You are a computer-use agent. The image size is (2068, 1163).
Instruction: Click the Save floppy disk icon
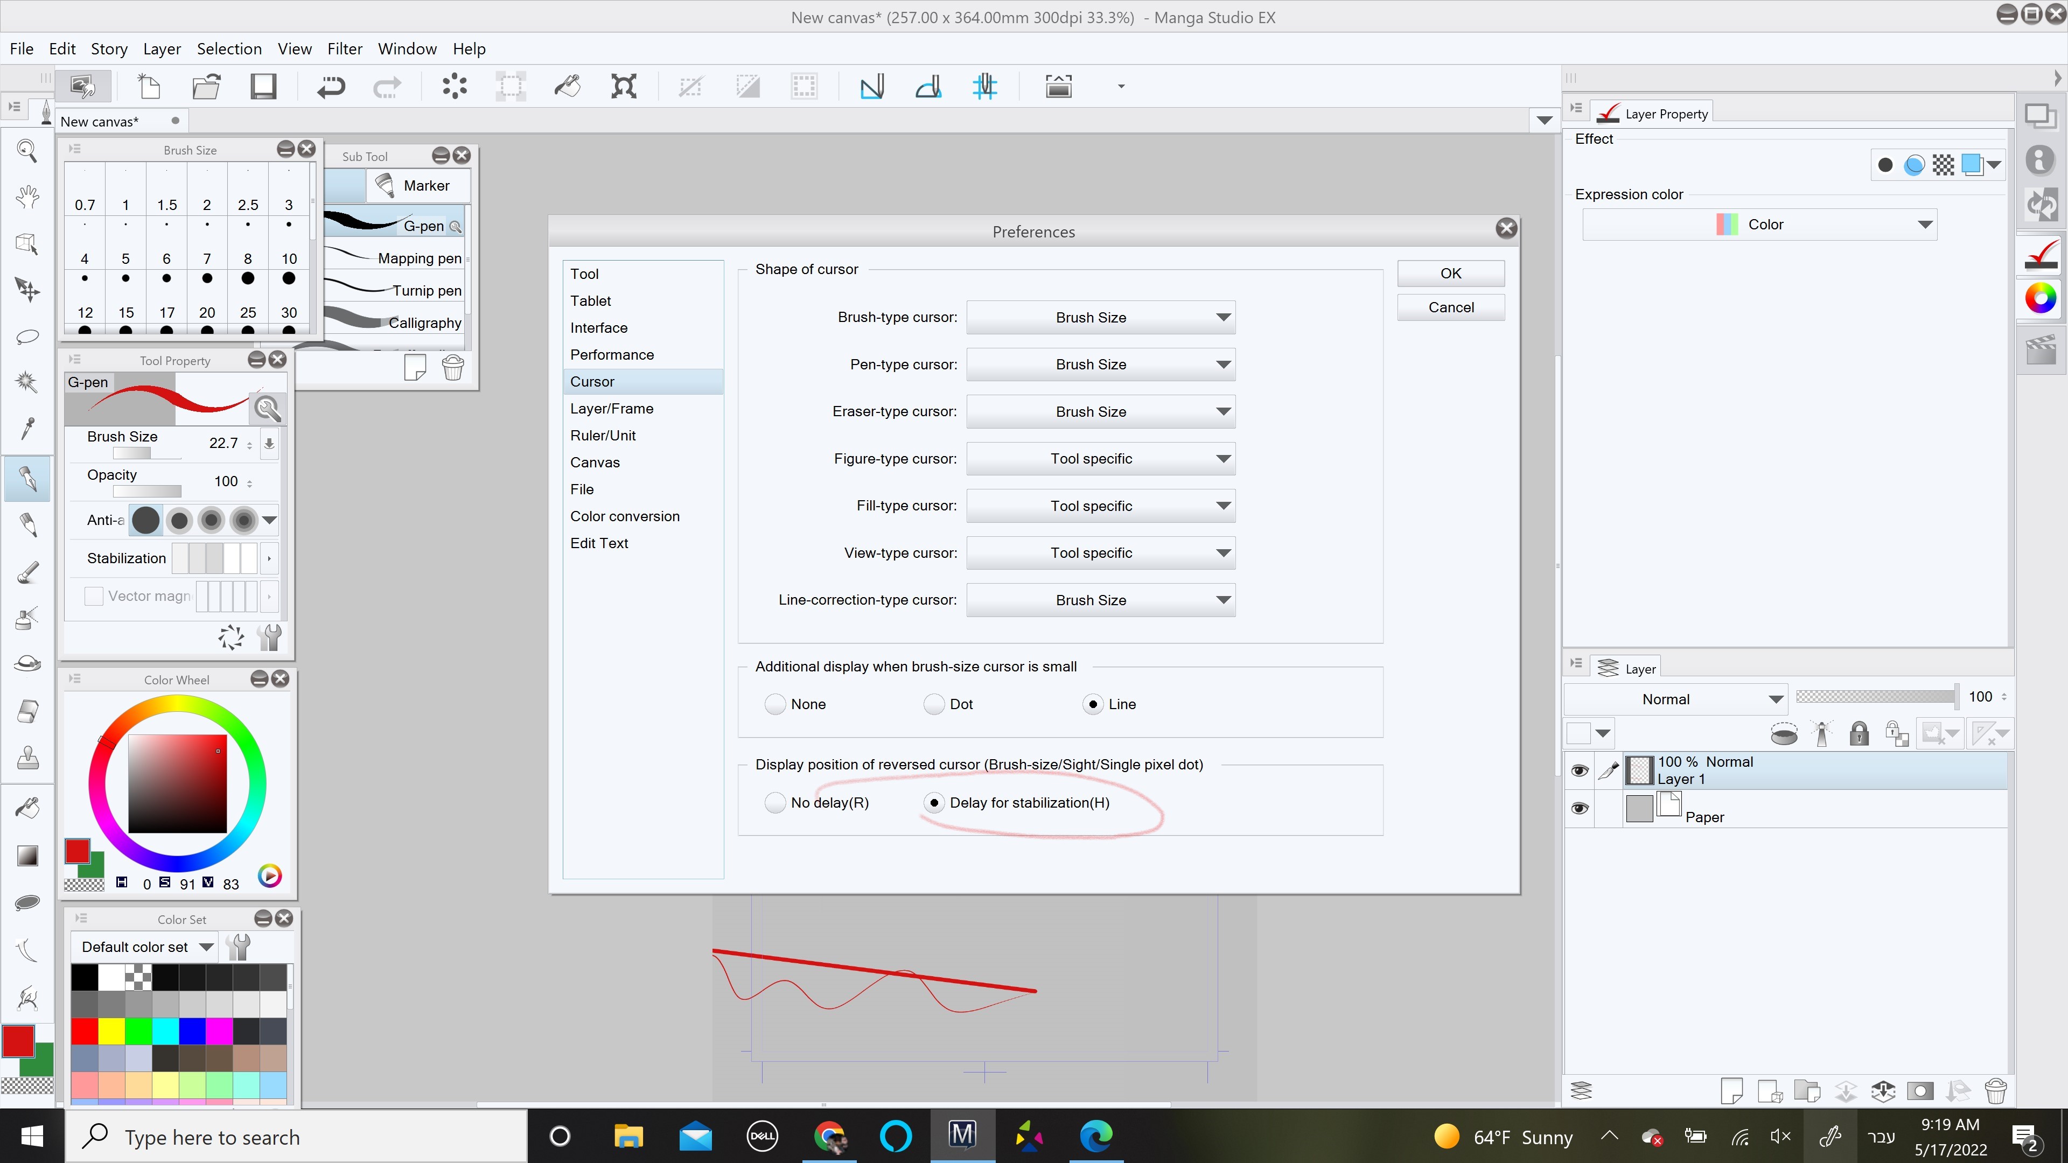click(262, 87)
